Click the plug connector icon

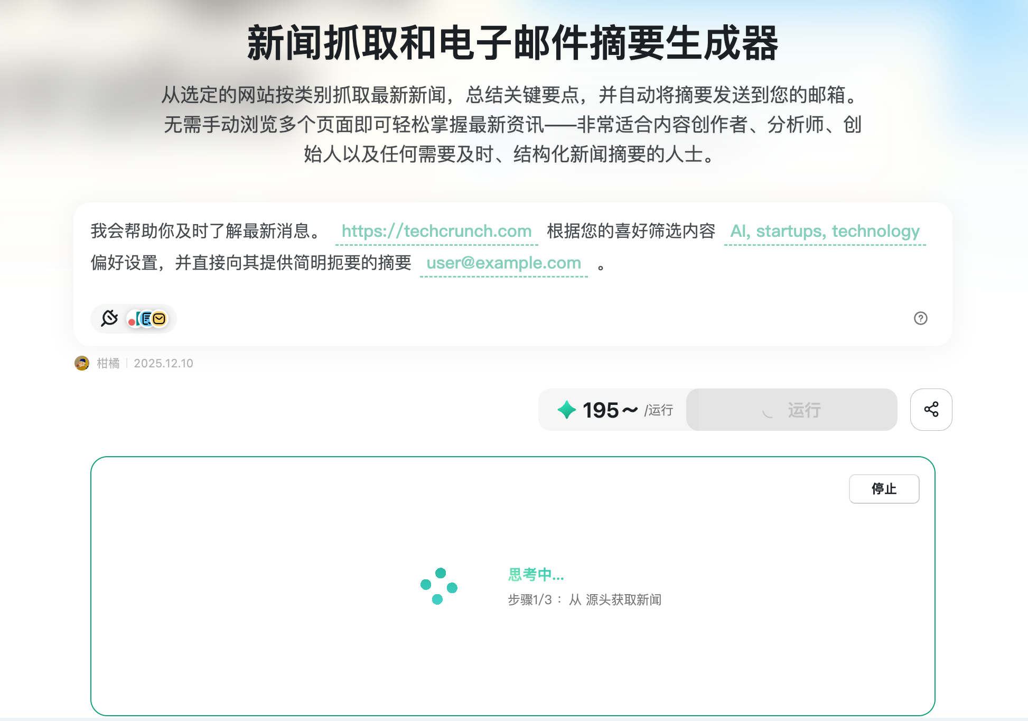click(109, 318)
